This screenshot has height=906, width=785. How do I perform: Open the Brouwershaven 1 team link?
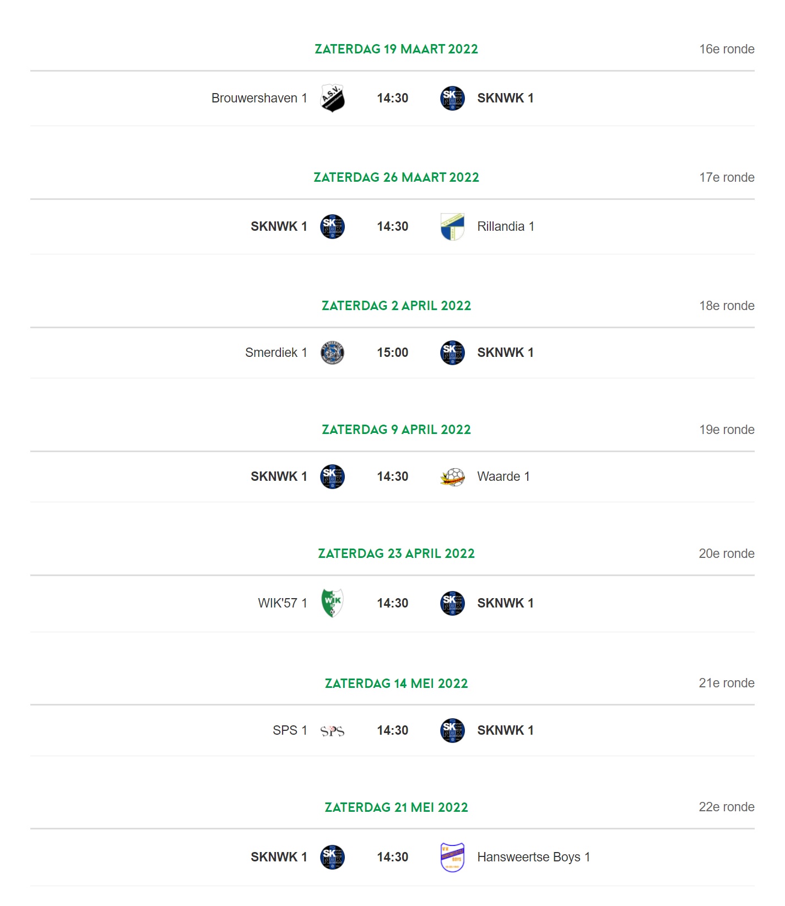pos(259,98)
